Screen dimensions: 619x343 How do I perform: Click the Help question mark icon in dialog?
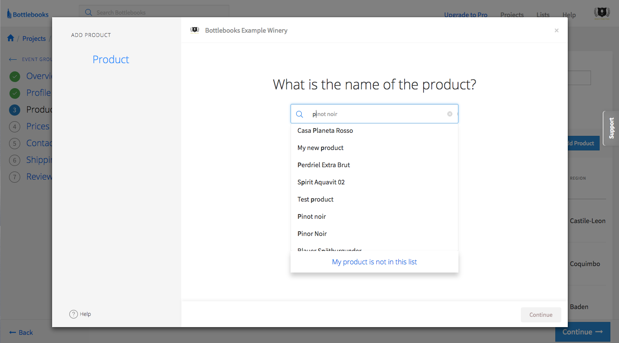[x=74, y=314]
